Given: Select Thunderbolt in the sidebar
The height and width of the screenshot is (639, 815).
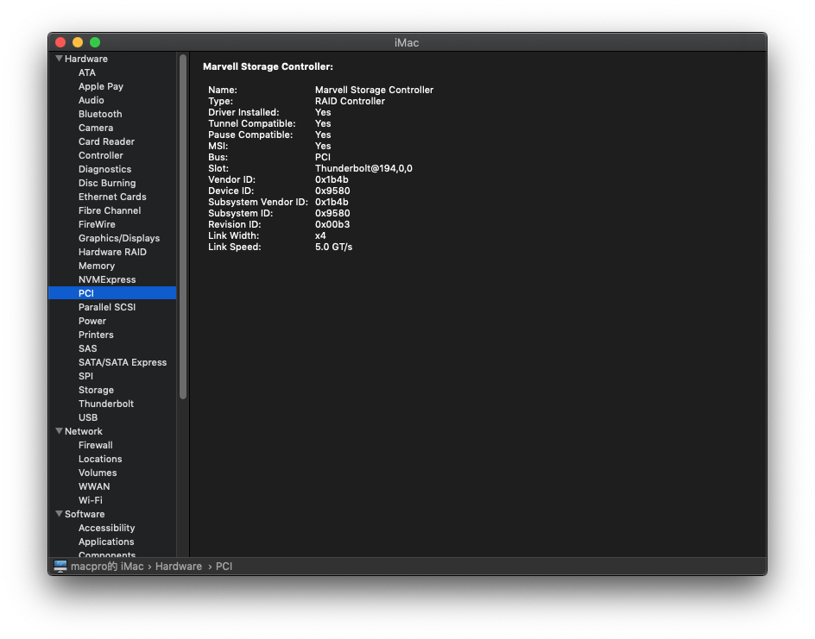Looking at the screenshot, I should point(106,404).
